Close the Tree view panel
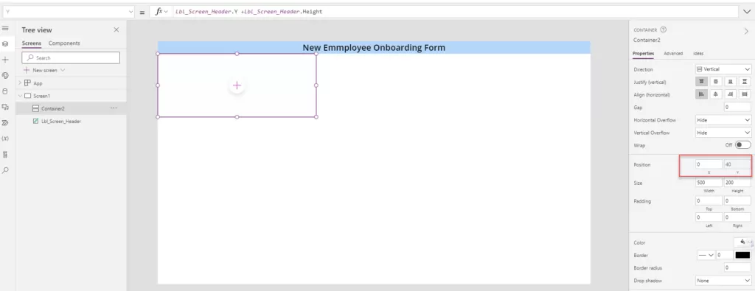This screenshot has height=291, width=755. pyautogui.click(x=116, y=29)
